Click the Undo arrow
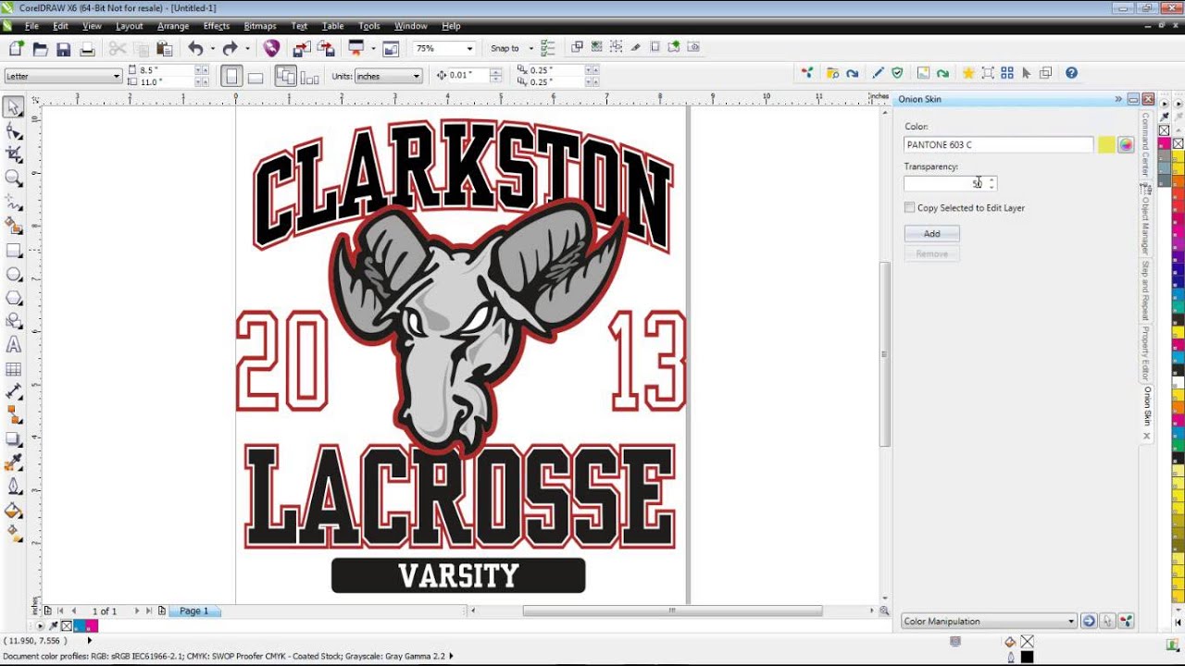Image resolution: width=1185 pixels, height=666 pixels. click(x=195, y=48)
